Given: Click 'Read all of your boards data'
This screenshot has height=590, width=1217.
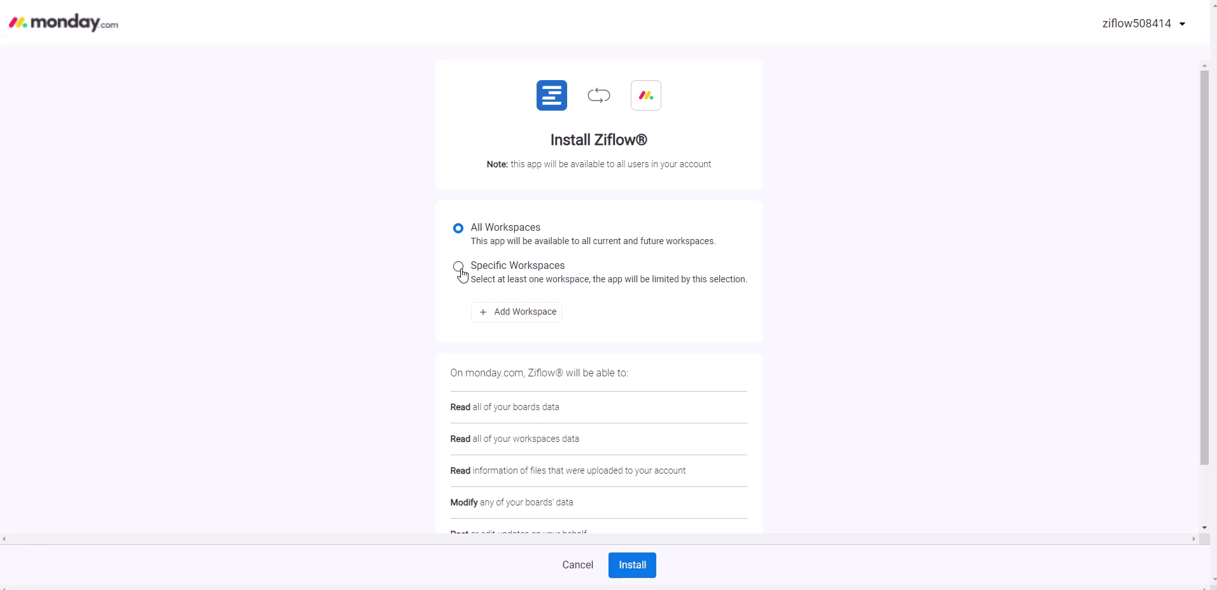Looking at the screenshot, I should pyautogui.click(x=505, y=407).
